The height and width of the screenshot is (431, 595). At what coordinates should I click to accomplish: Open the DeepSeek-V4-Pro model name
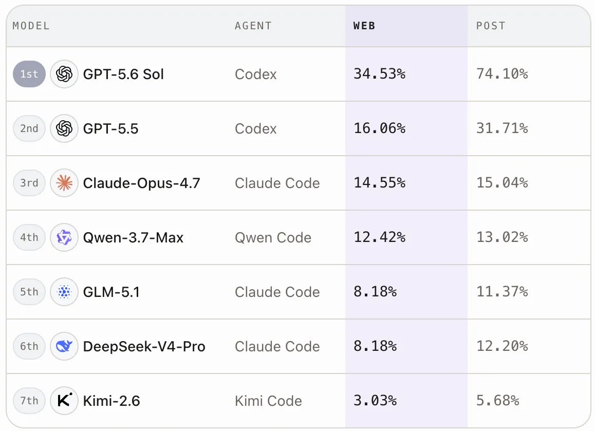(144, 346)
